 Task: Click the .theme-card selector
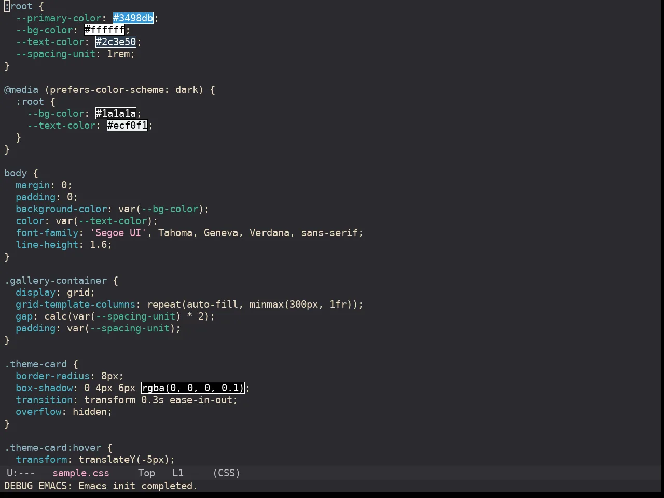click(x=35, y=364)
